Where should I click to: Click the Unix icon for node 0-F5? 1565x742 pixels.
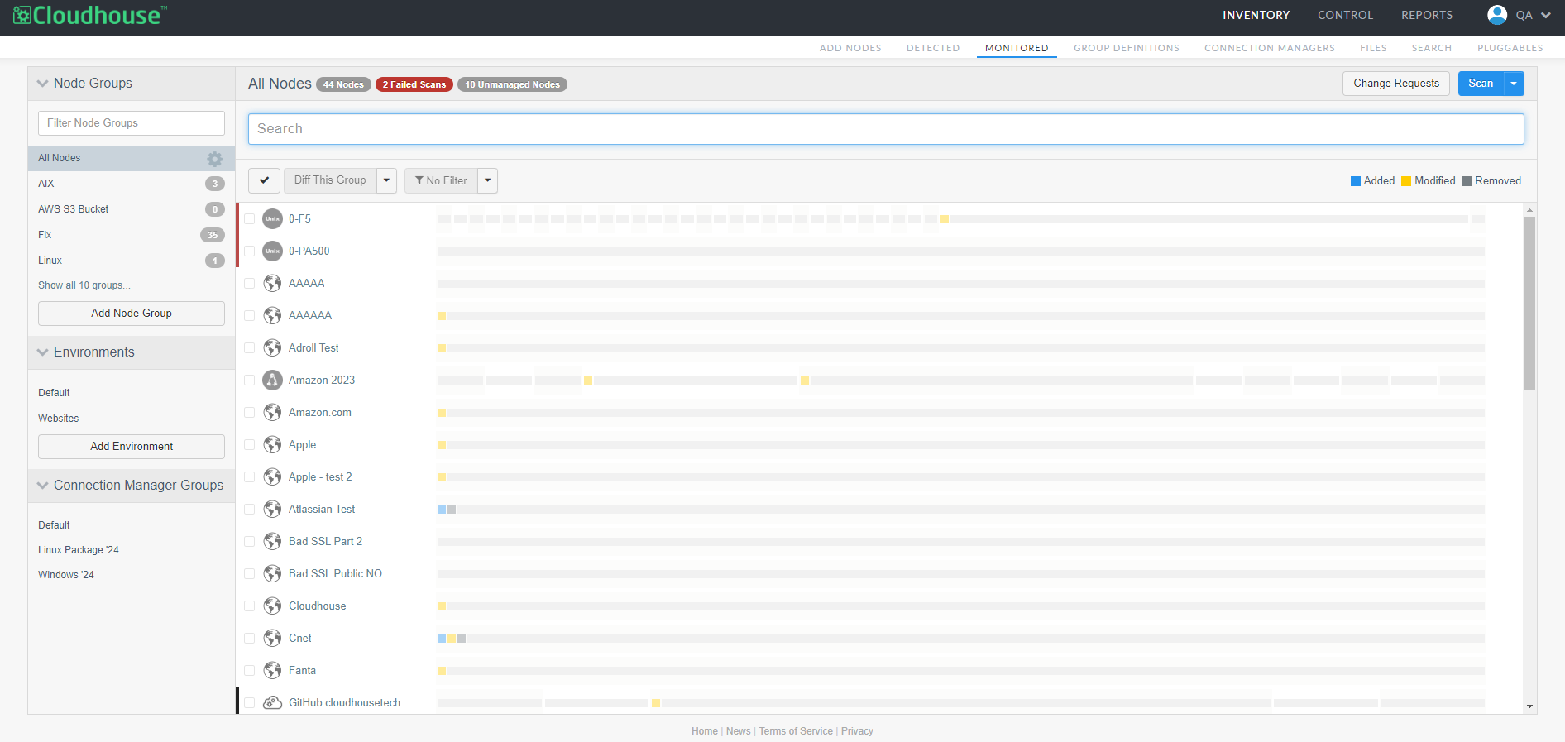[272, 219]
